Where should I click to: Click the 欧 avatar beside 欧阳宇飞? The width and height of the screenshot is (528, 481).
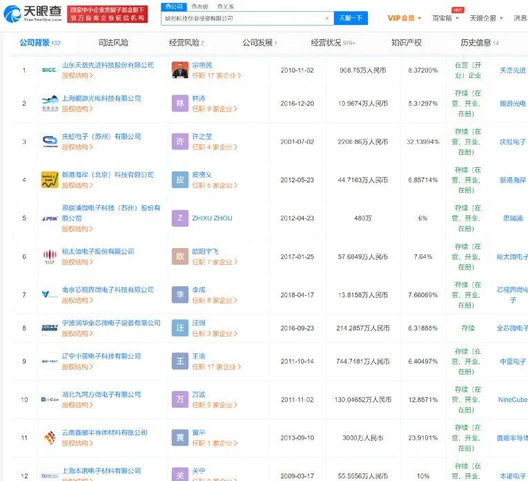(180, 256)
